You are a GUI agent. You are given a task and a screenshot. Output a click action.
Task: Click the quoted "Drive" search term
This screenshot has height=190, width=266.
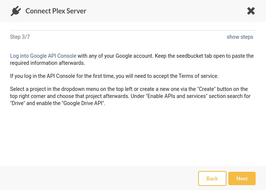click(x=18, y=103)
